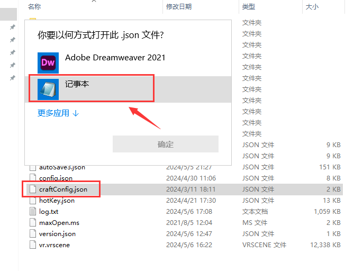Click the date 2024/5/6 16:22

click(x=189, y=245)
